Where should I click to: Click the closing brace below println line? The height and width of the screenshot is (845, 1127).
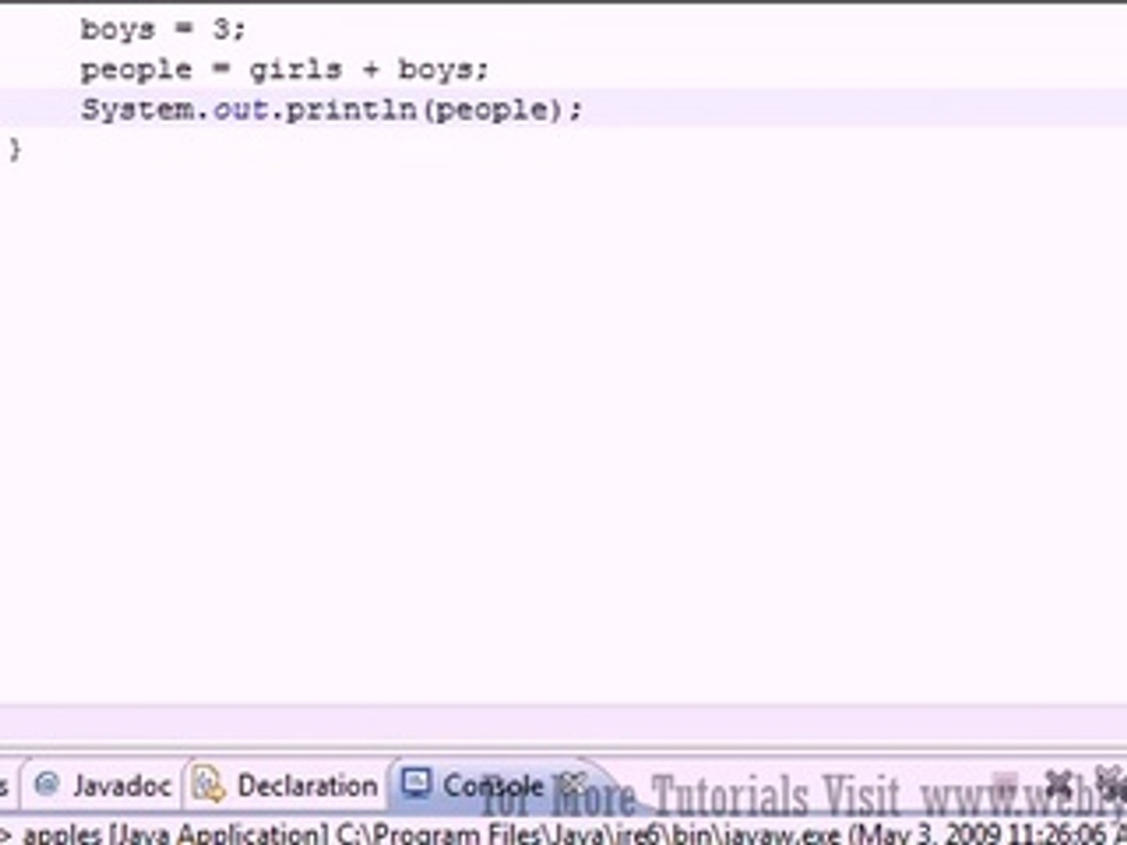[x=15, y=149]
